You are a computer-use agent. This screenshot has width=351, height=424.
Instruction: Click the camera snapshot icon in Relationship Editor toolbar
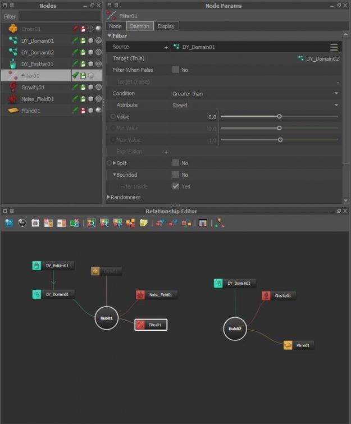pos(35,223)
